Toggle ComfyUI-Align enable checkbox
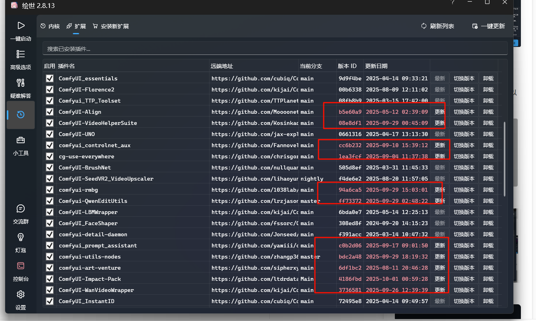 point(50,112)
